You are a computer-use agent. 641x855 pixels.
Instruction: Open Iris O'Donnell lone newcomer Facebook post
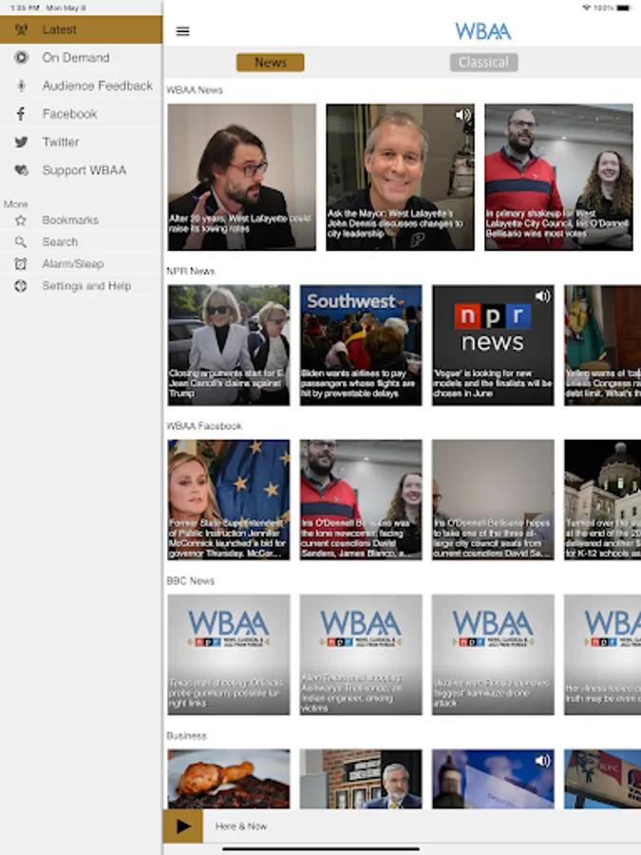[361, 500]
